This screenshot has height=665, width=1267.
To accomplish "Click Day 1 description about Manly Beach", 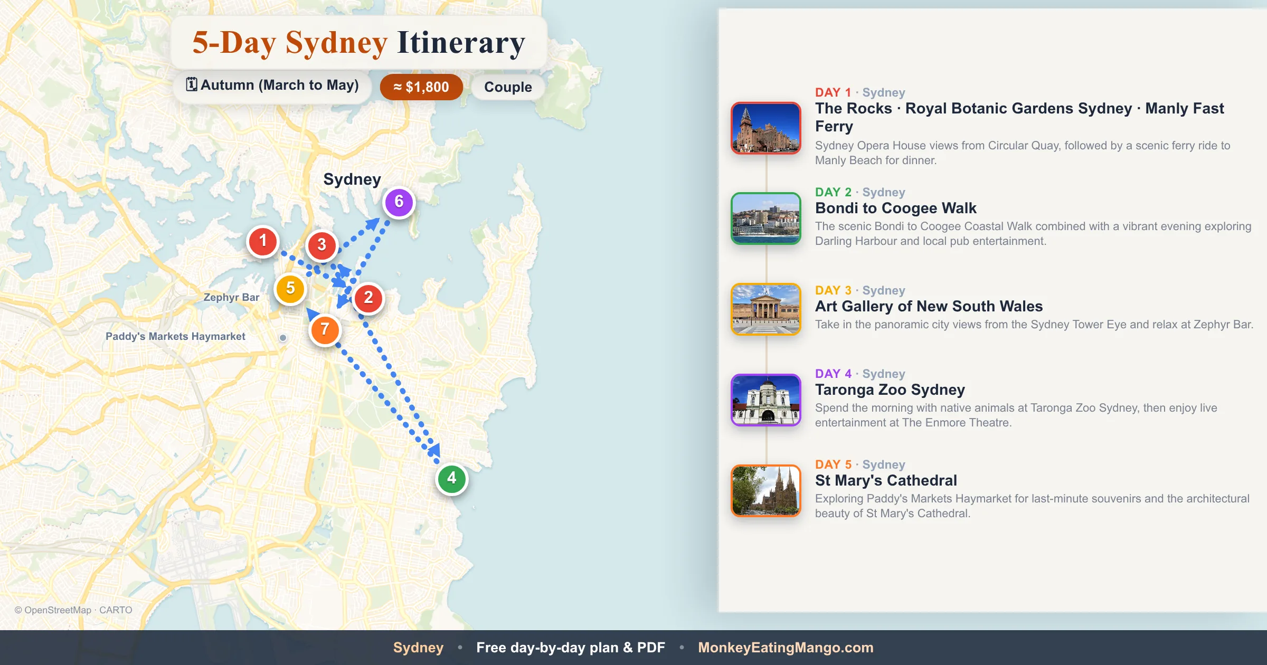I will [1023, 153].
